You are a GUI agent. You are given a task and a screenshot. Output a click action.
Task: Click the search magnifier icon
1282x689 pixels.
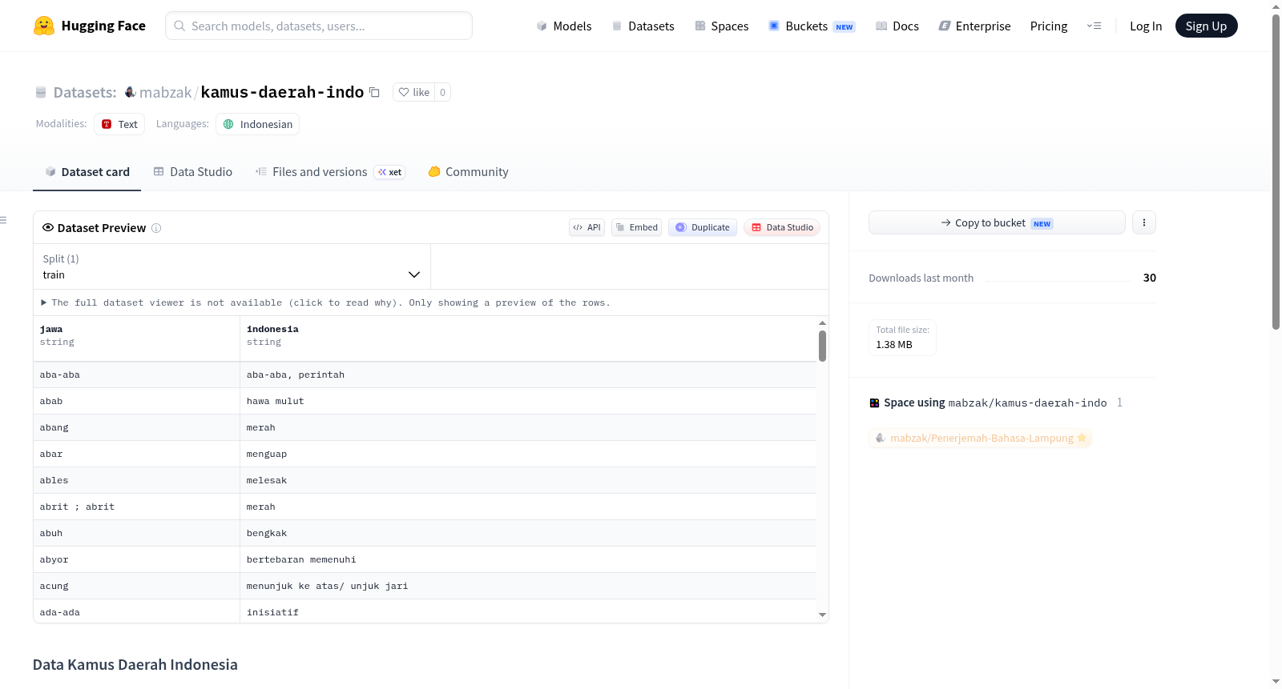[179, 26]
